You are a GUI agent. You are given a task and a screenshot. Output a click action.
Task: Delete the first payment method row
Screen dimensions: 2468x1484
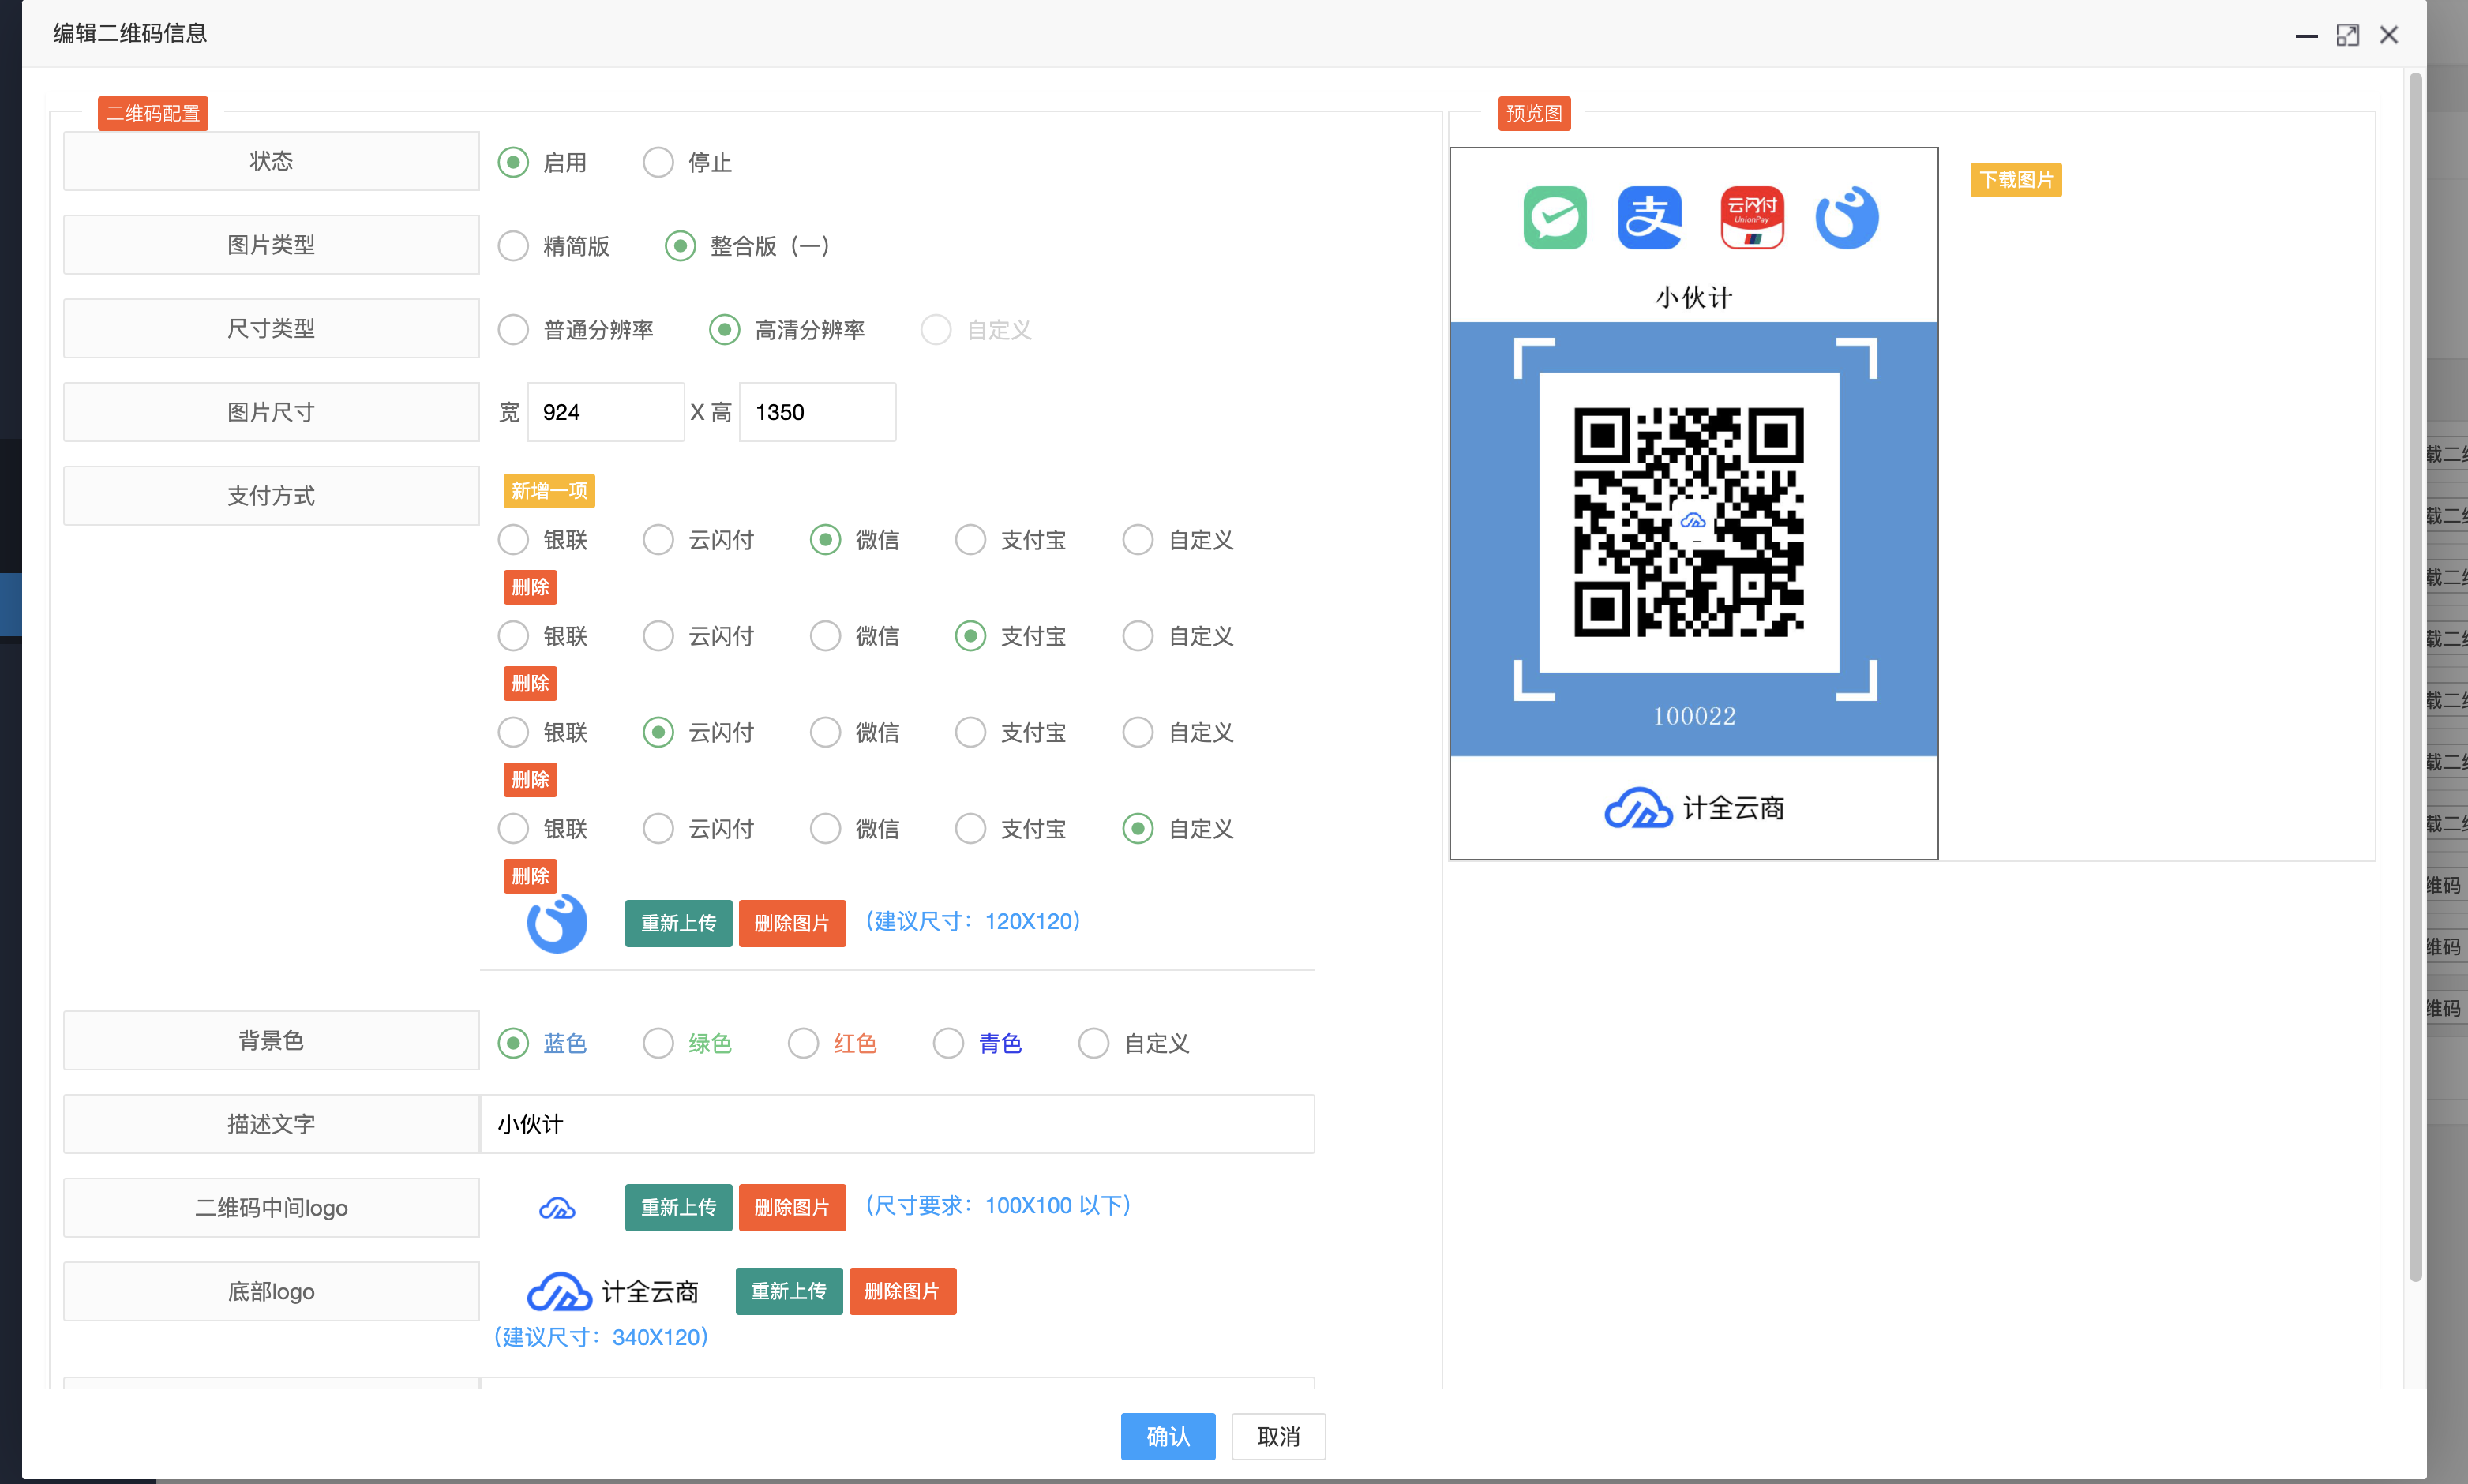[x=530, y=587]
